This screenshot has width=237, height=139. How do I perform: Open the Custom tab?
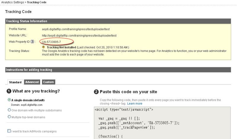click(49, 82)
